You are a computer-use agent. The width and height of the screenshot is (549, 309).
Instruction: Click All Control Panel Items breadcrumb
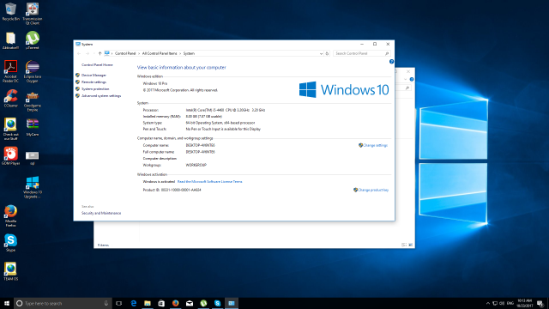[160, 53]
